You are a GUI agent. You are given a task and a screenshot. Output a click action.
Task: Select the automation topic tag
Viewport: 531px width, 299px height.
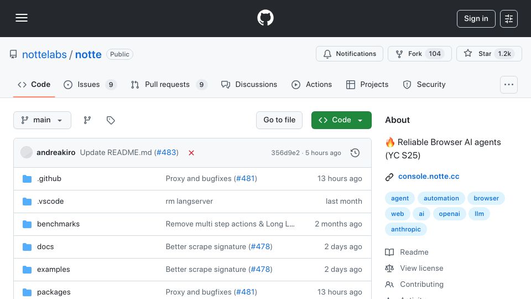click(x=441, y=198)
